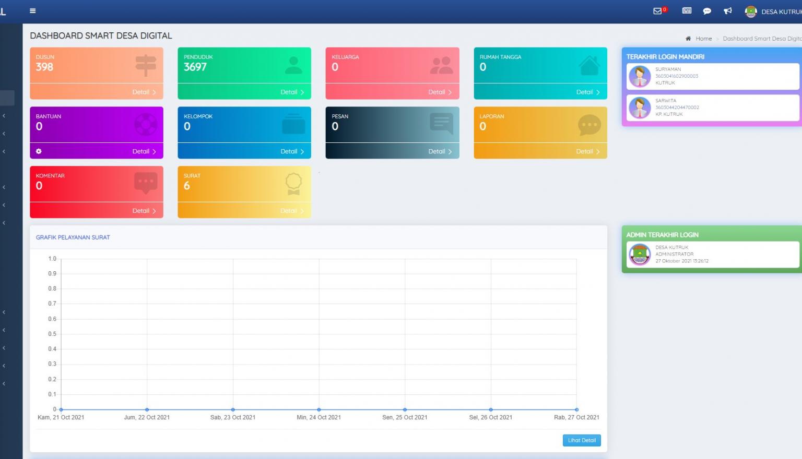Click the gear icon on Bantuan card
The height and width of the screenshot is (459, 802).
(x=39, y=151)
